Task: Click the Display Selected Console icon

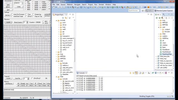Action: coord(156,73)
